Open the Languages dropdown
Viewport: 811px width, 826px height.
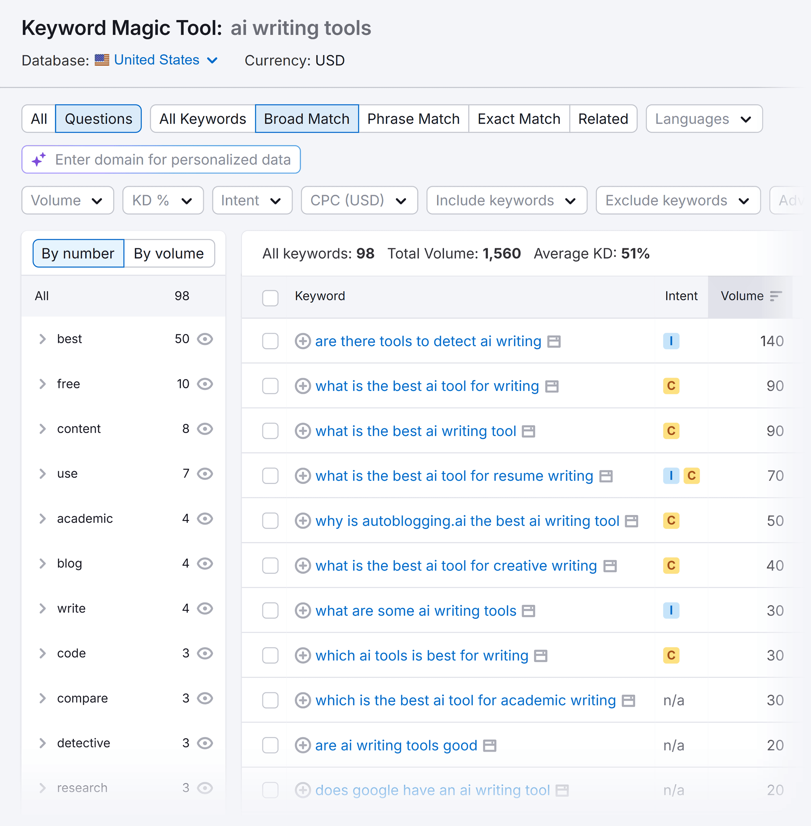point(704,119)
